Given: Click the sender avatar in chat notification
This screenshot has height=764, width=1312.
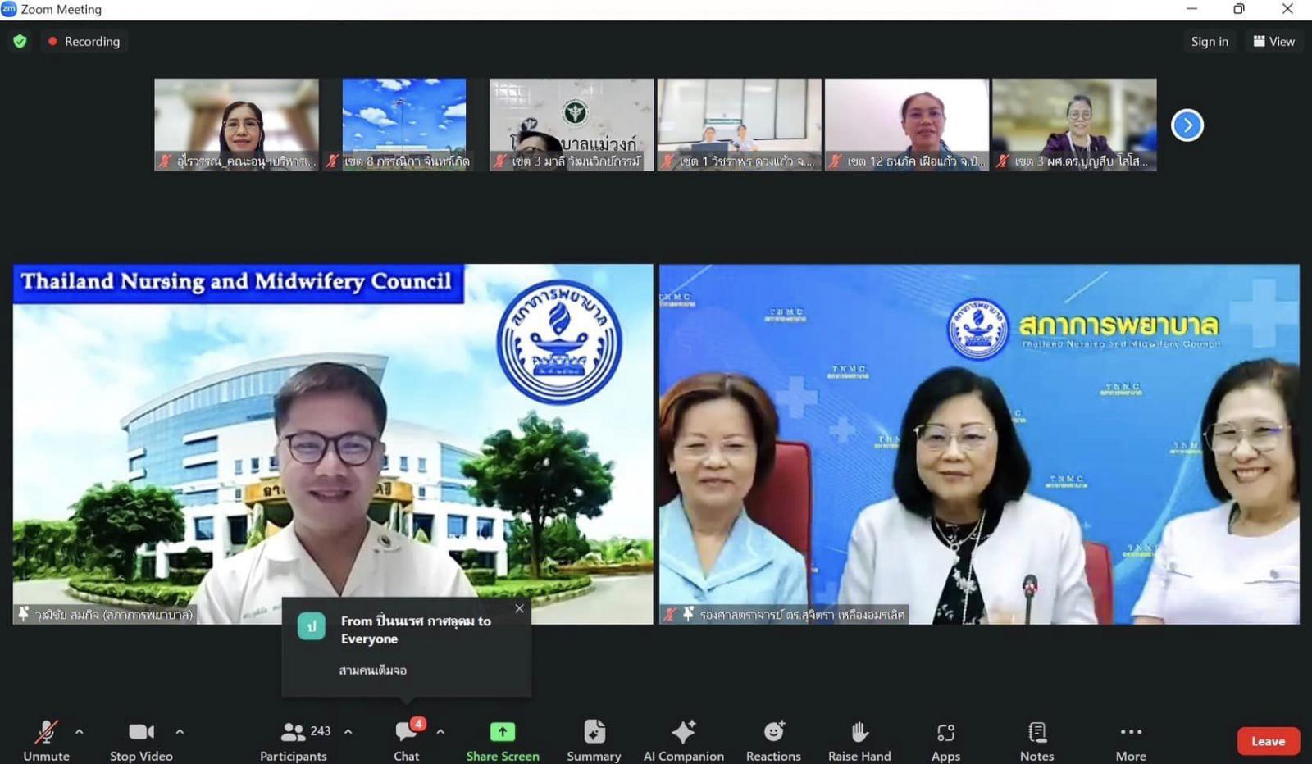Looking at the screenshot, I should click(x=312, y=626).
